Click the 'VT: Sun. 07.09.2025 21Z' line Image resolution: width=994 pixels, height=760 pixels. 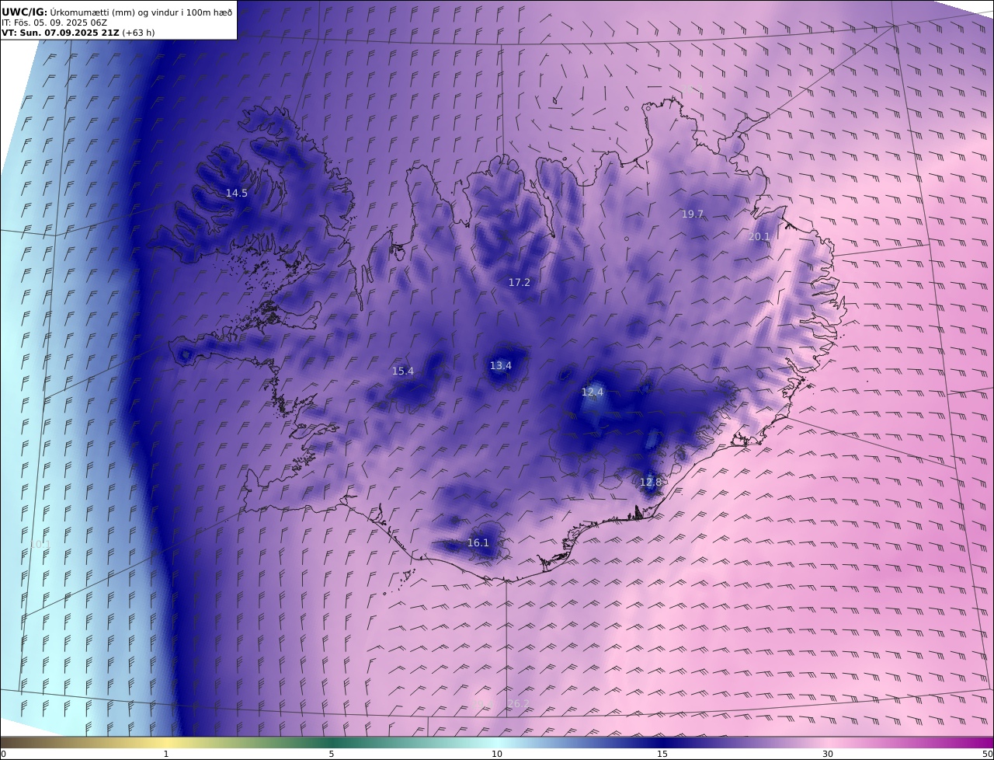coord(61,33)
